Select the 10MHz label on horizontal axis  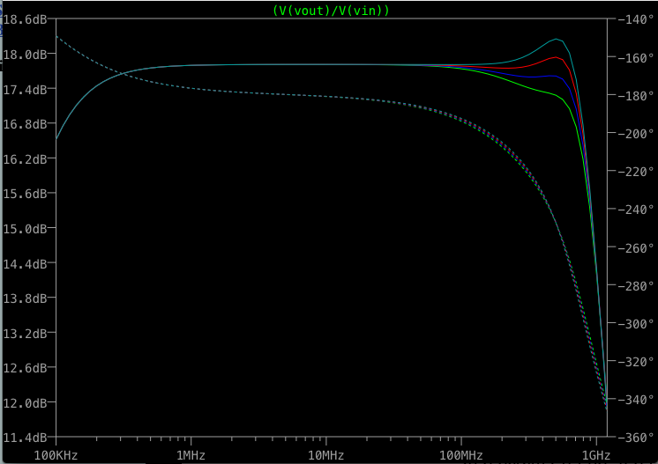[x=326, y=454]
